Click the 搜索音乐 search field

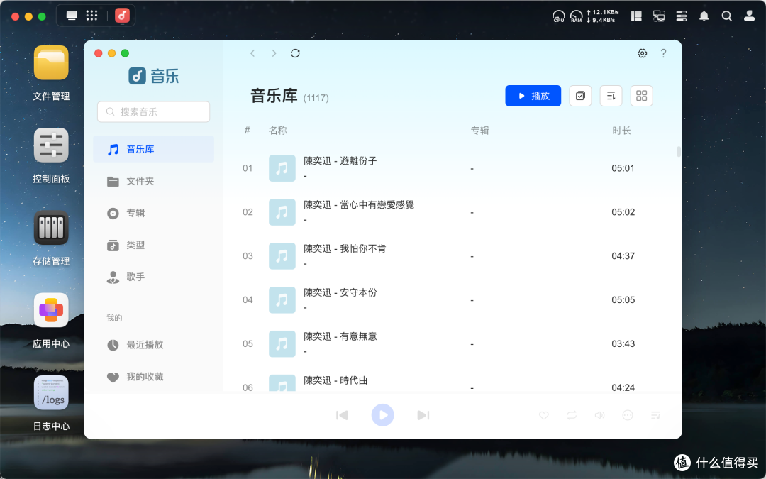pos(153,112)
